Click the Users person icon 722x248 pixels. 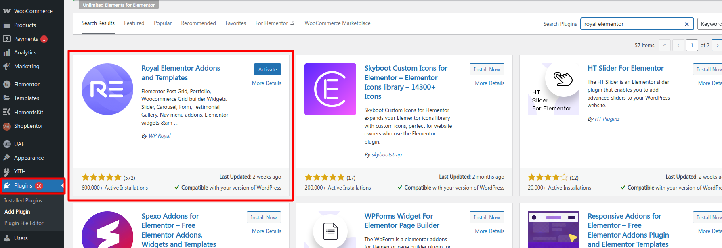(7, 238)
